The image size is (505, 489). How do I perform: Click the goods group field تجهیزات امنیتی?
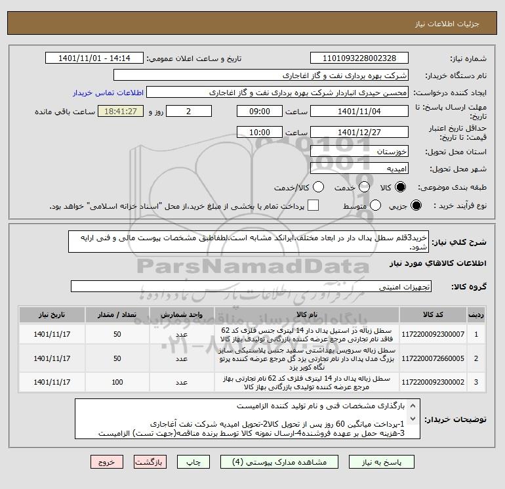pyautogui.click(x=251, y=286)
